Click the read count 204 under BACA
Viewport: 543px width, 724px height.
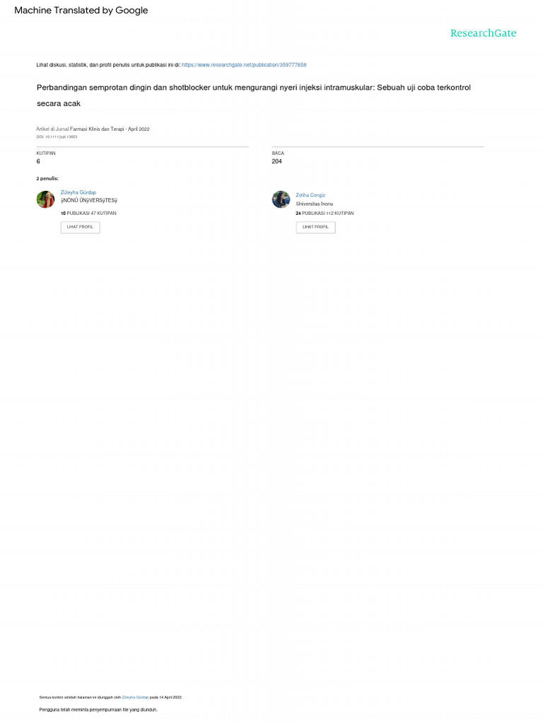click(x=276, y=161)
